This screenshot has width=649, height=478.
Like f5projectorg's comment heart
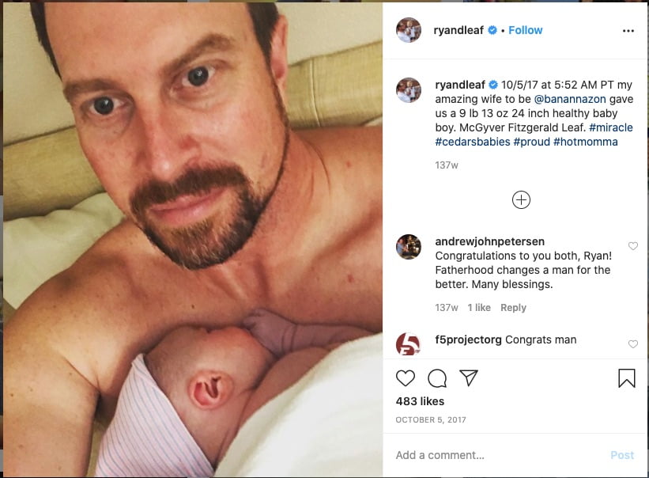[633, 344]
